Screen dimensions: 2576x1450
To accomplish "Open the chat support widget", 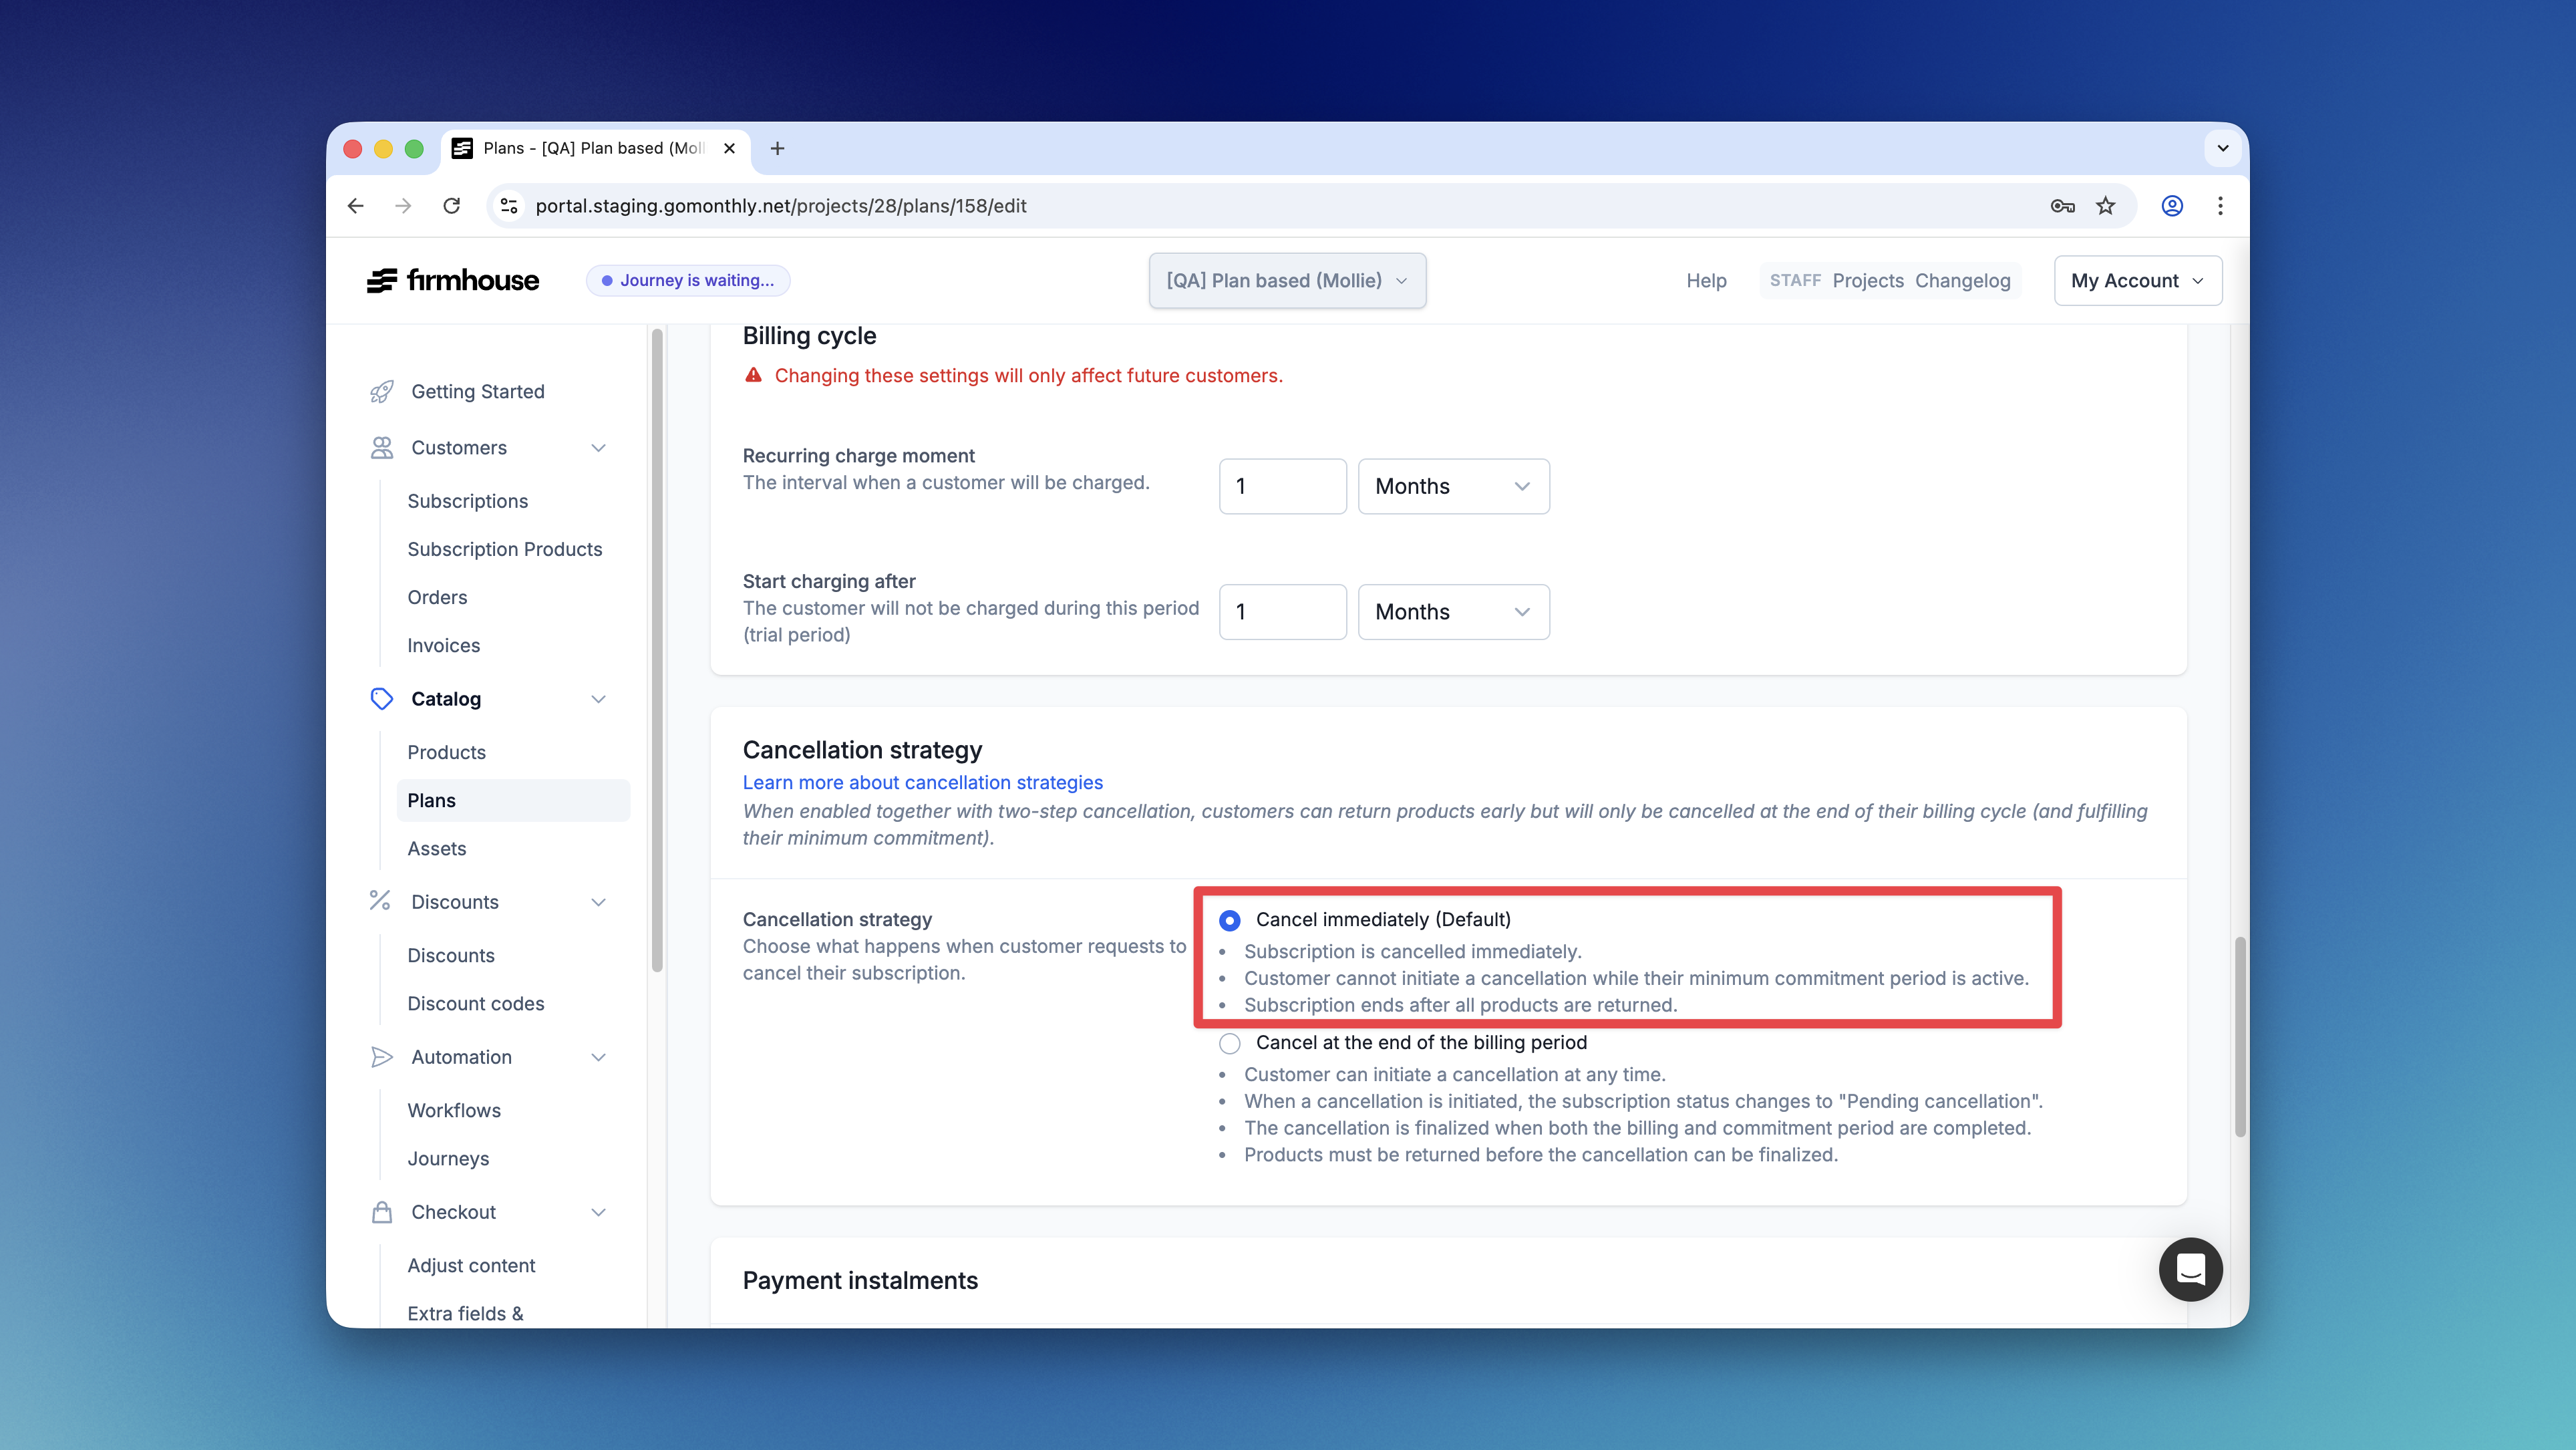I will 2190,1269.
